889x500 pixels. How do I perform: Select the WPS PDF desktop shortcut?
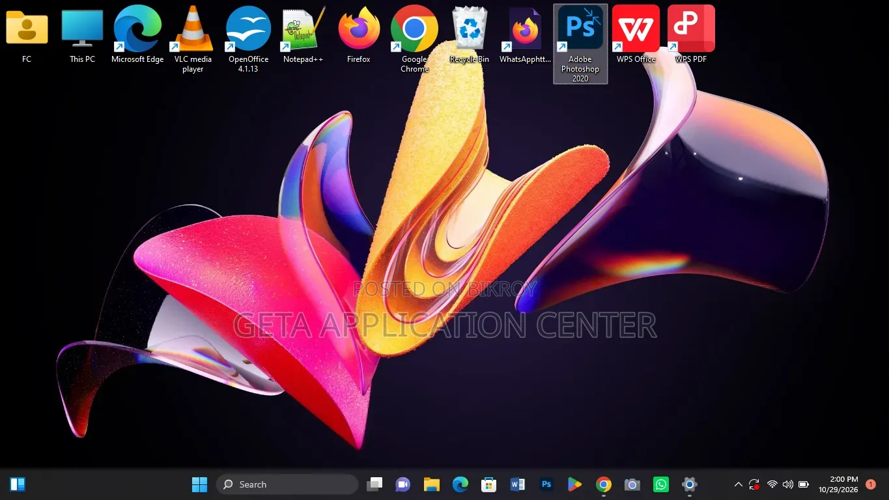pos(691,34)
